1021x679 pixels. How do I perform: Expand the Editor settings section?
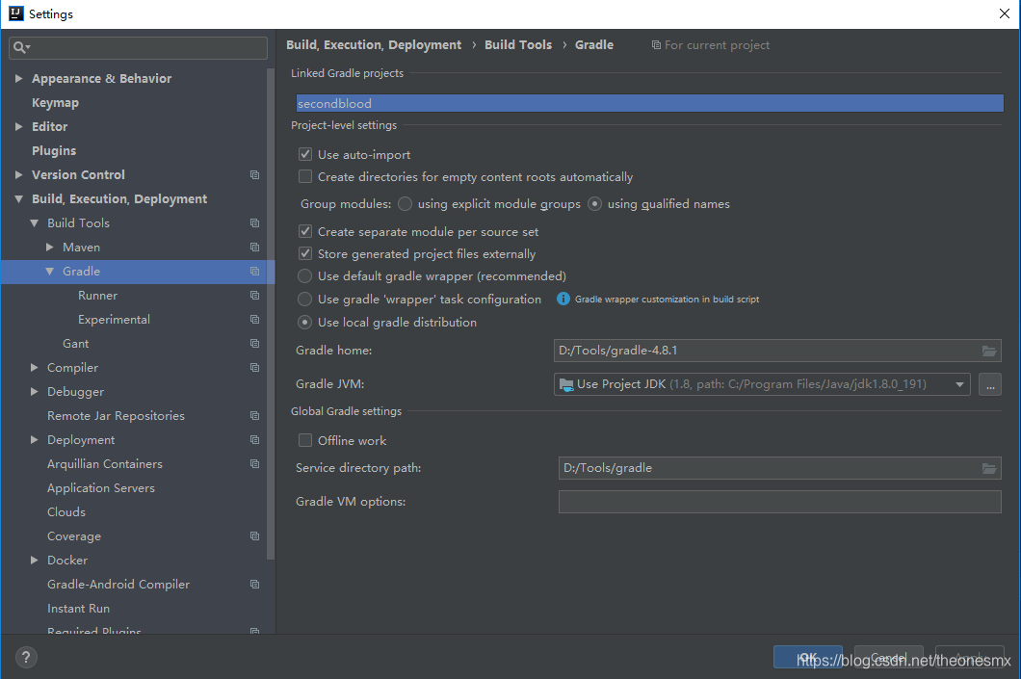click(x=19, y=126)
